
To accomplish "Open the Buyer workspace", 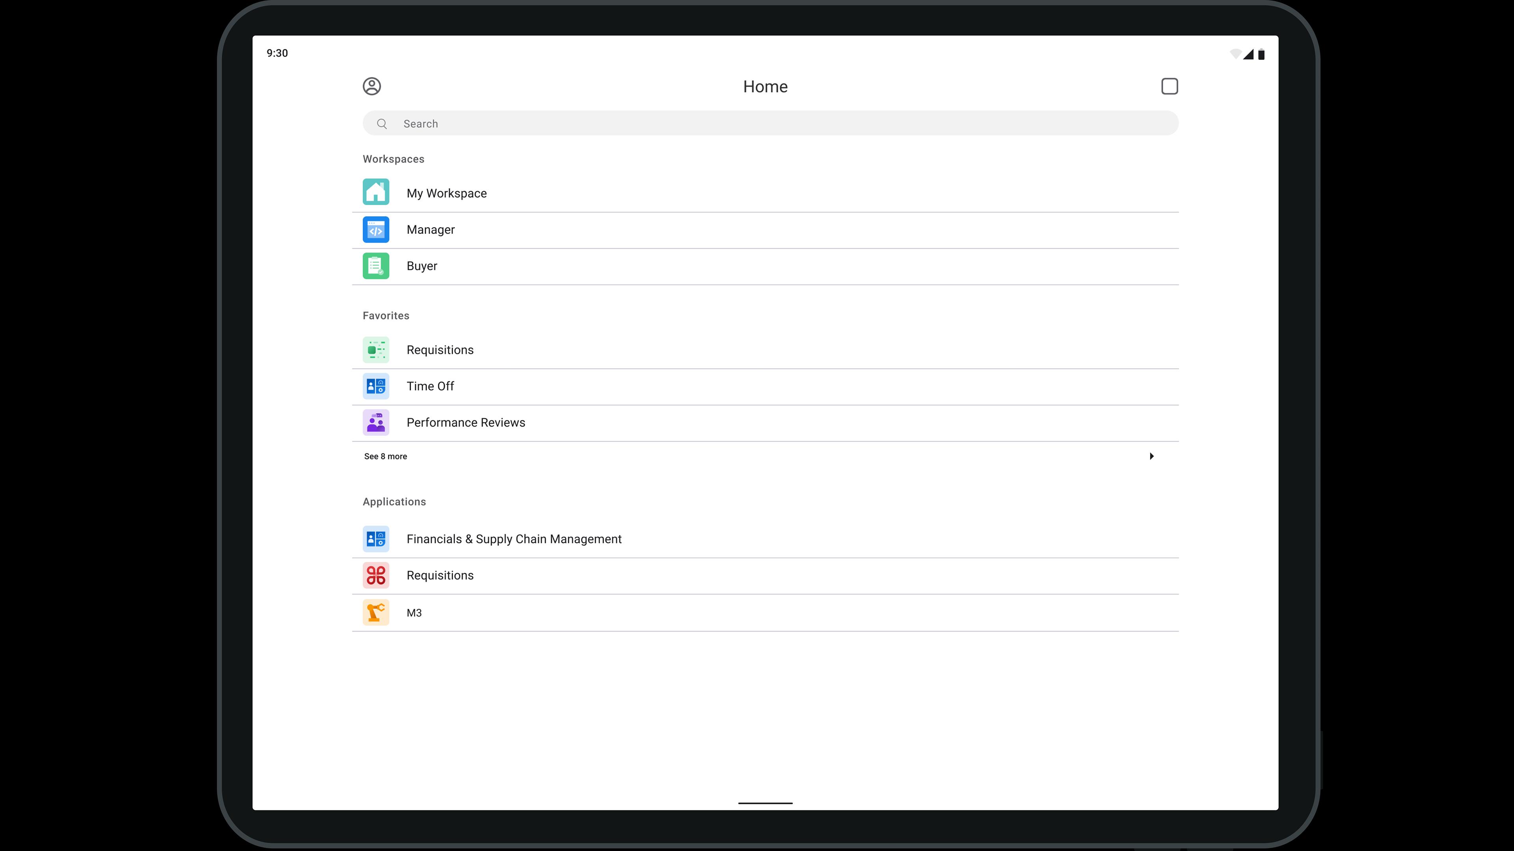I will [x=765, y=266].
